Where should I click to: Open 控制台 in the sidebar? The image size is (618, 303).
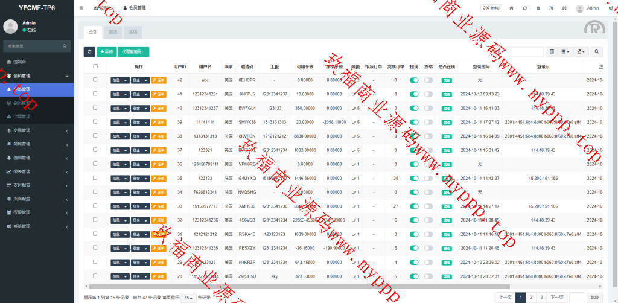point(36,62)
